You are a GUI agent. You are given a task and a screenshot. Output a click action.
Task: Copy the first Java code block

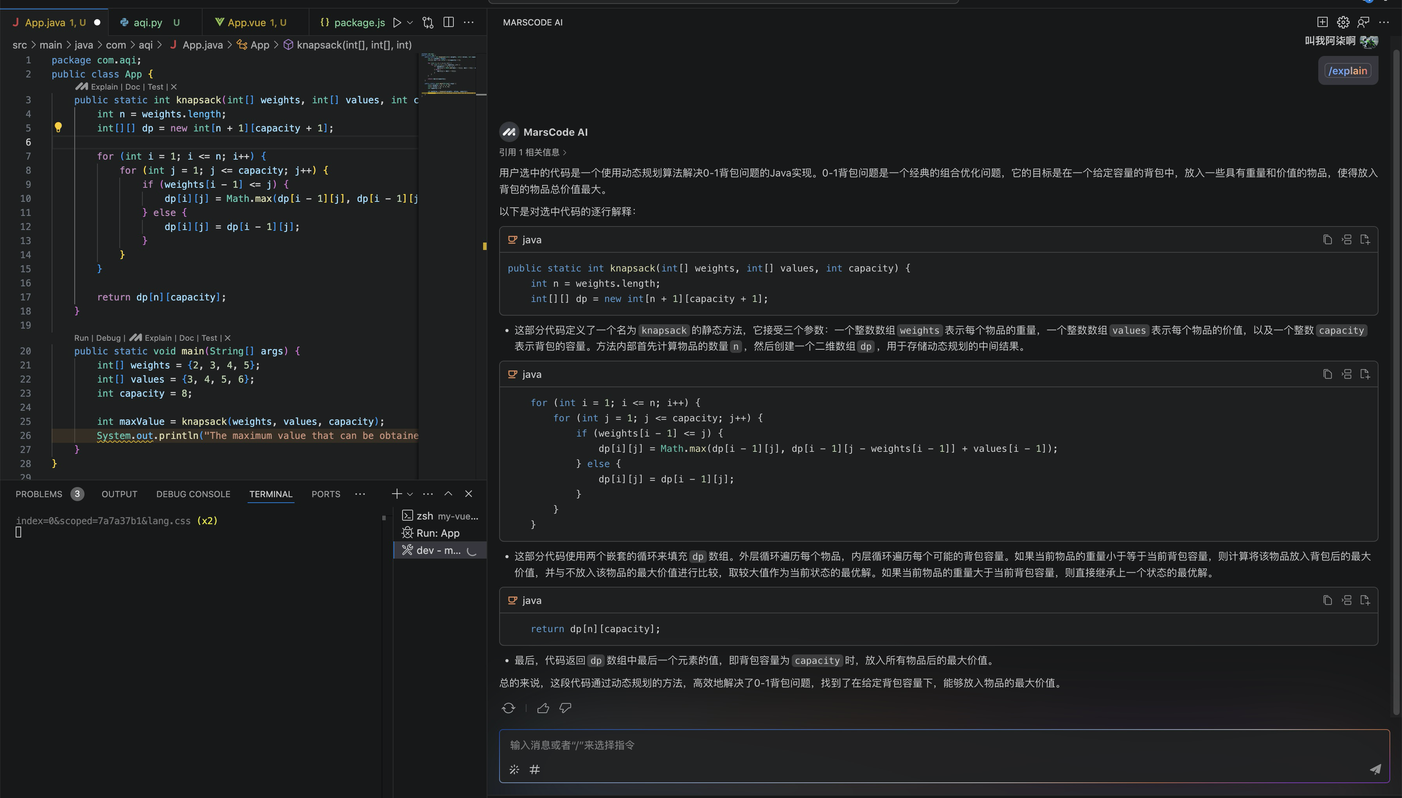[1327, 239]
